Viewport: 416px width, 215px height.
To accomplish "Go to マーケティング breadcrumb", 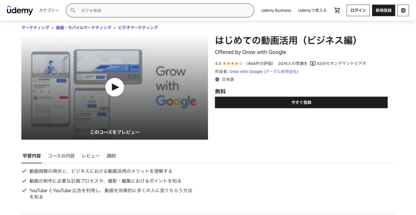I will point(35,28).
